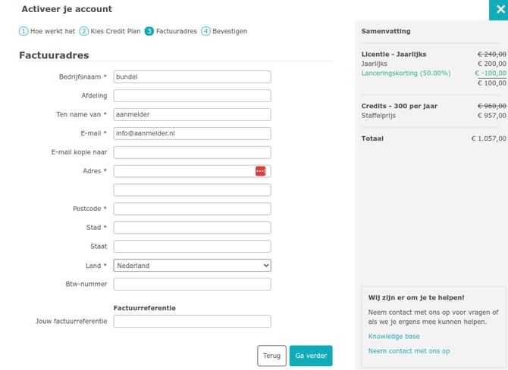The width and height of the screenshot is (508, 370).
Task: Click the Btw-nummer input field
Action: [192, 284]
